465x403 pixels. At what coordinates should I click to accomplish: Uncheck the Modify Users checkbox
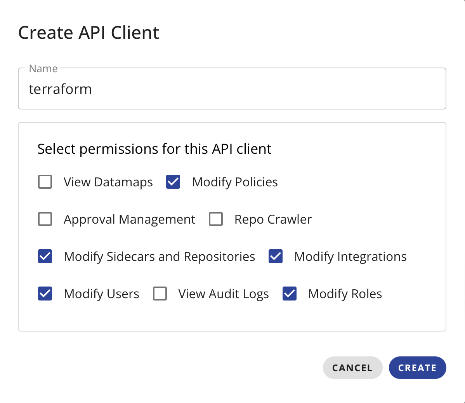coord(45,294)
